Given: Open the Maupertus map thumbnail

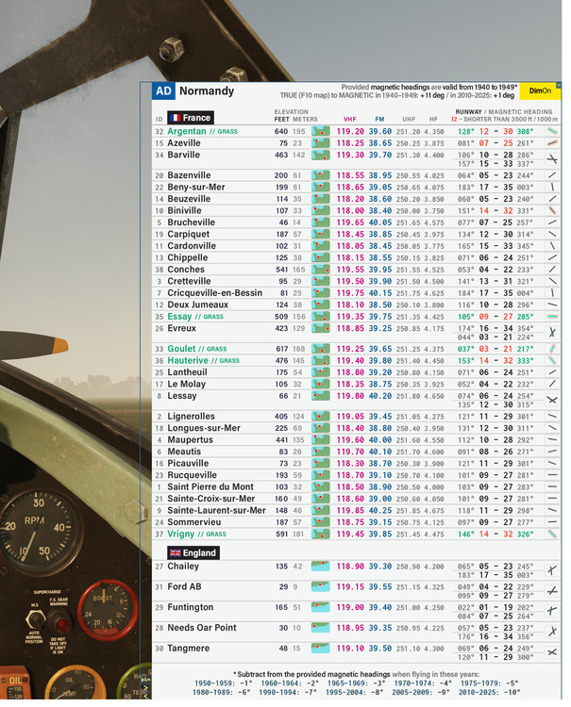Looking at the screenshot, I should (321, 440).
